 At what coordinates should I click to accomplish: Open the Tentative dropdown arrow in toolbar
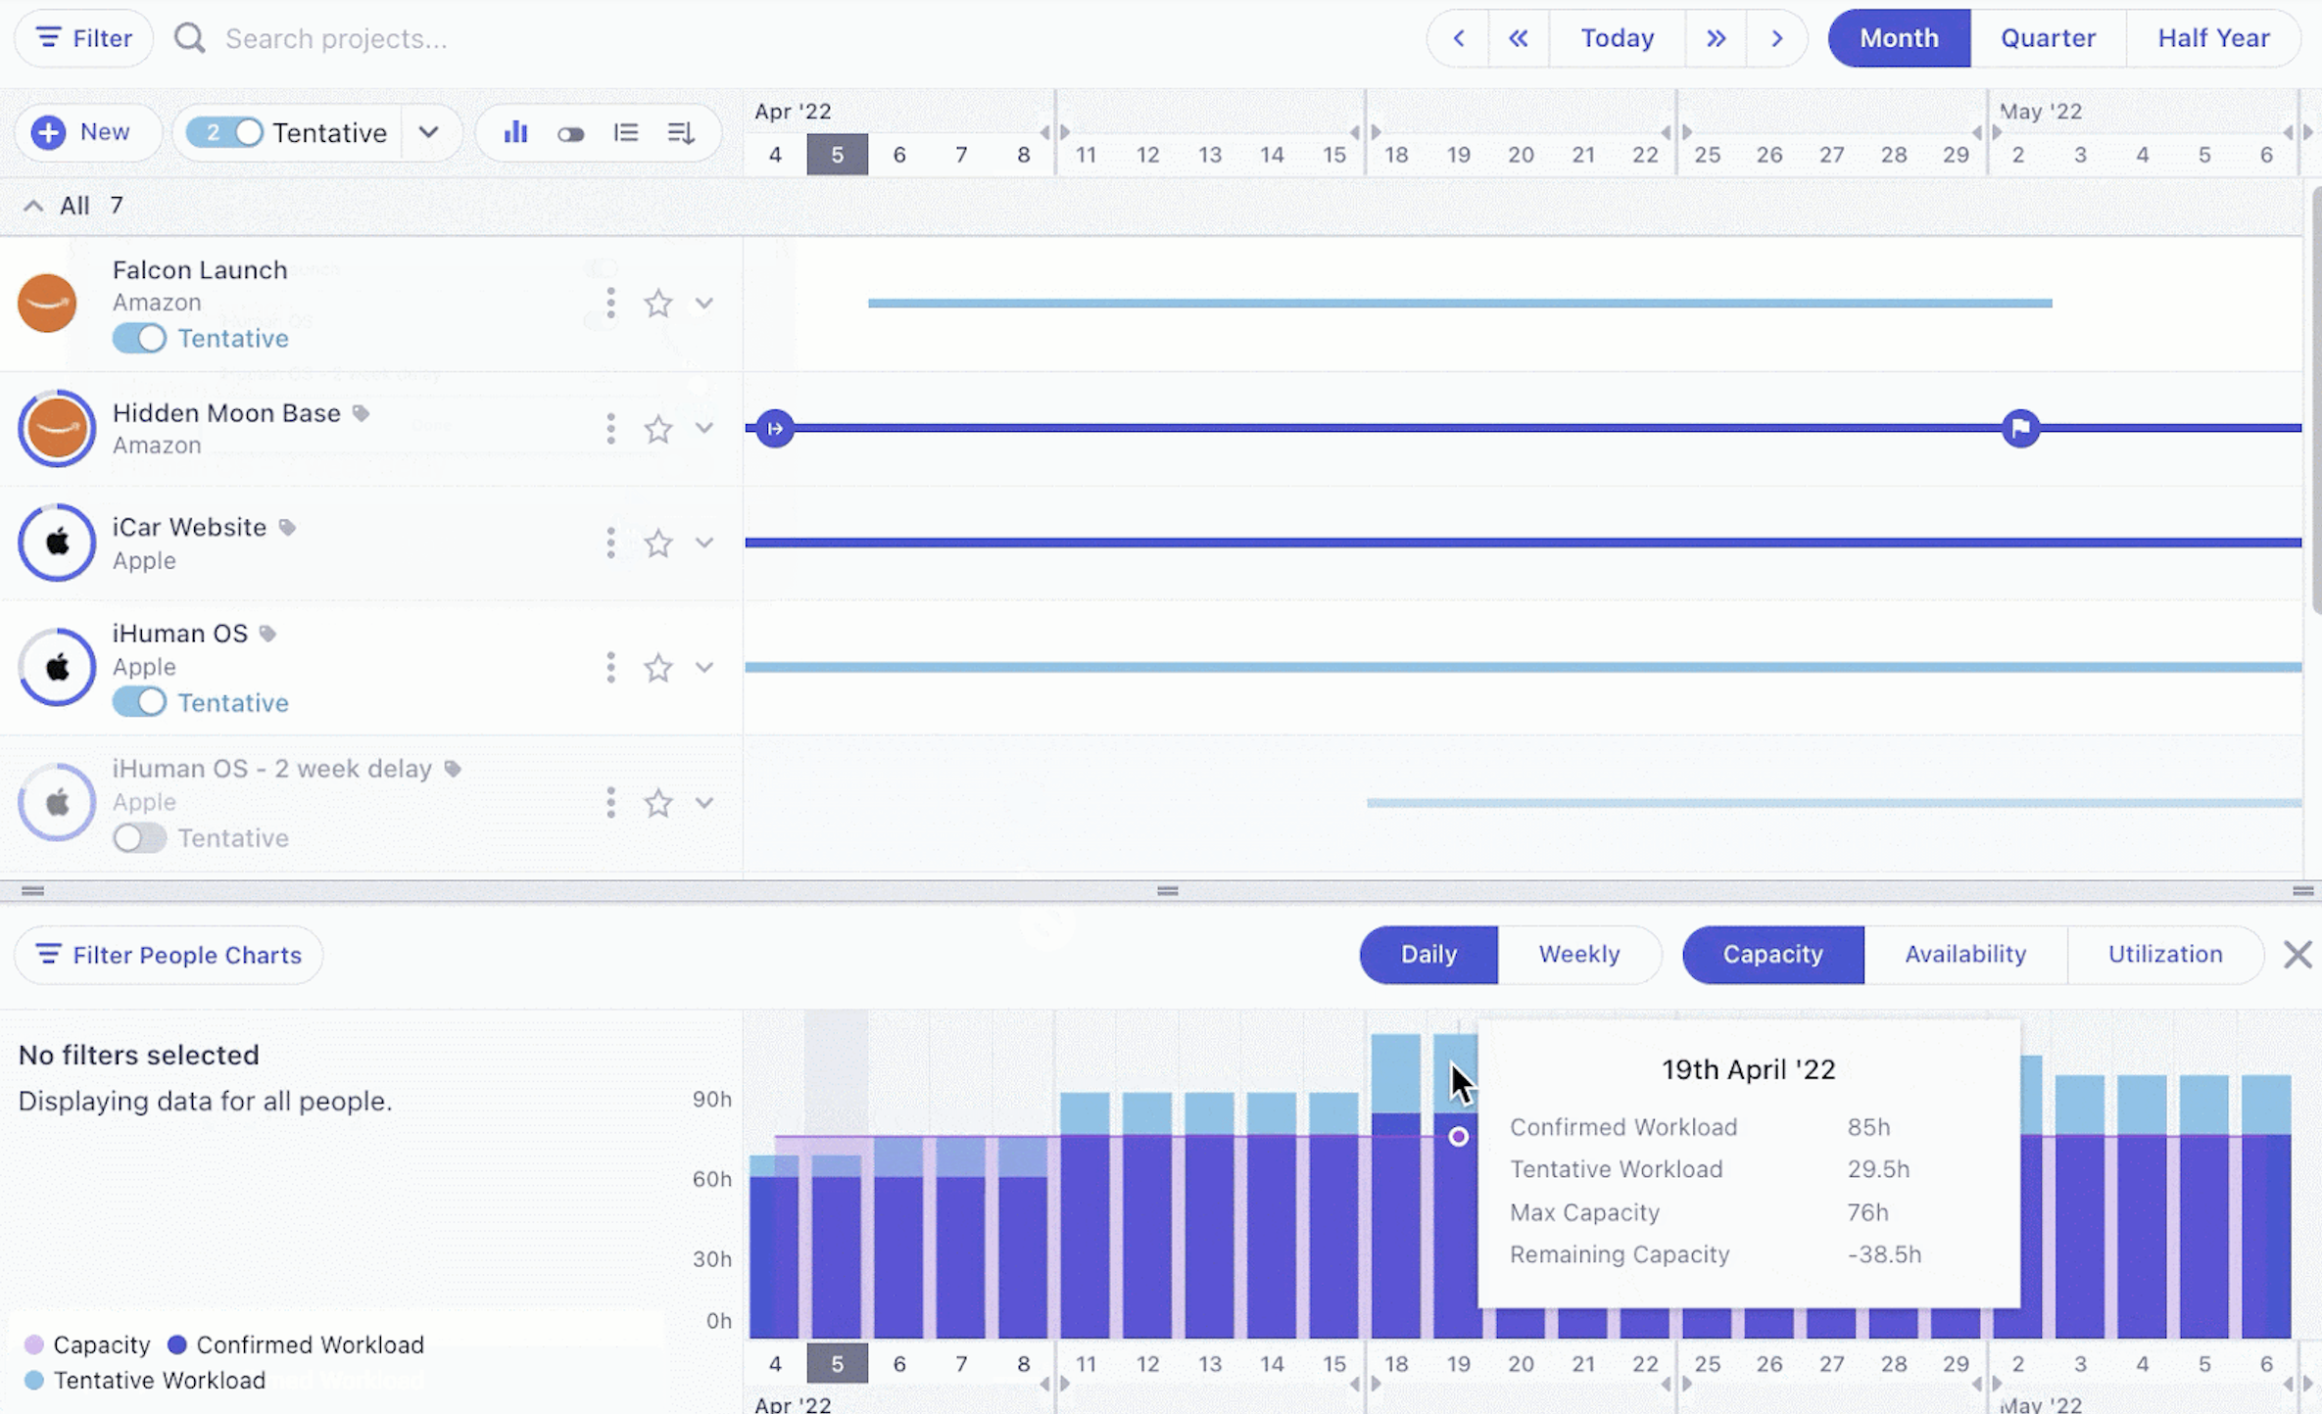point(428,132)
